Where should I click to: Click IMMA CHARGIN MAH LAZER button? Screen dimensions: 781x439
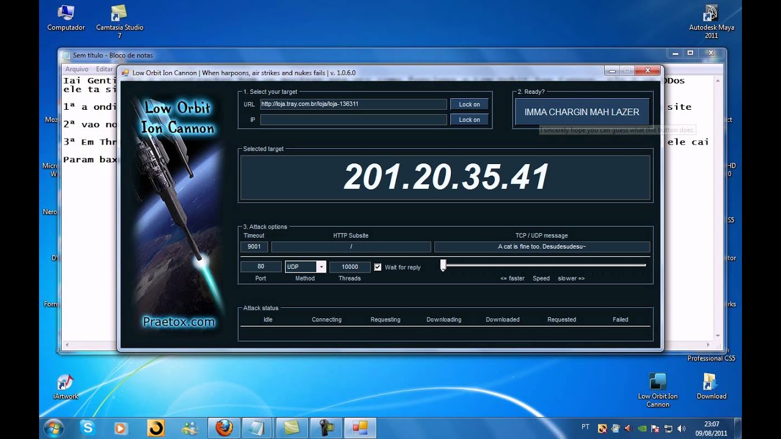click(x=582, y=112)
